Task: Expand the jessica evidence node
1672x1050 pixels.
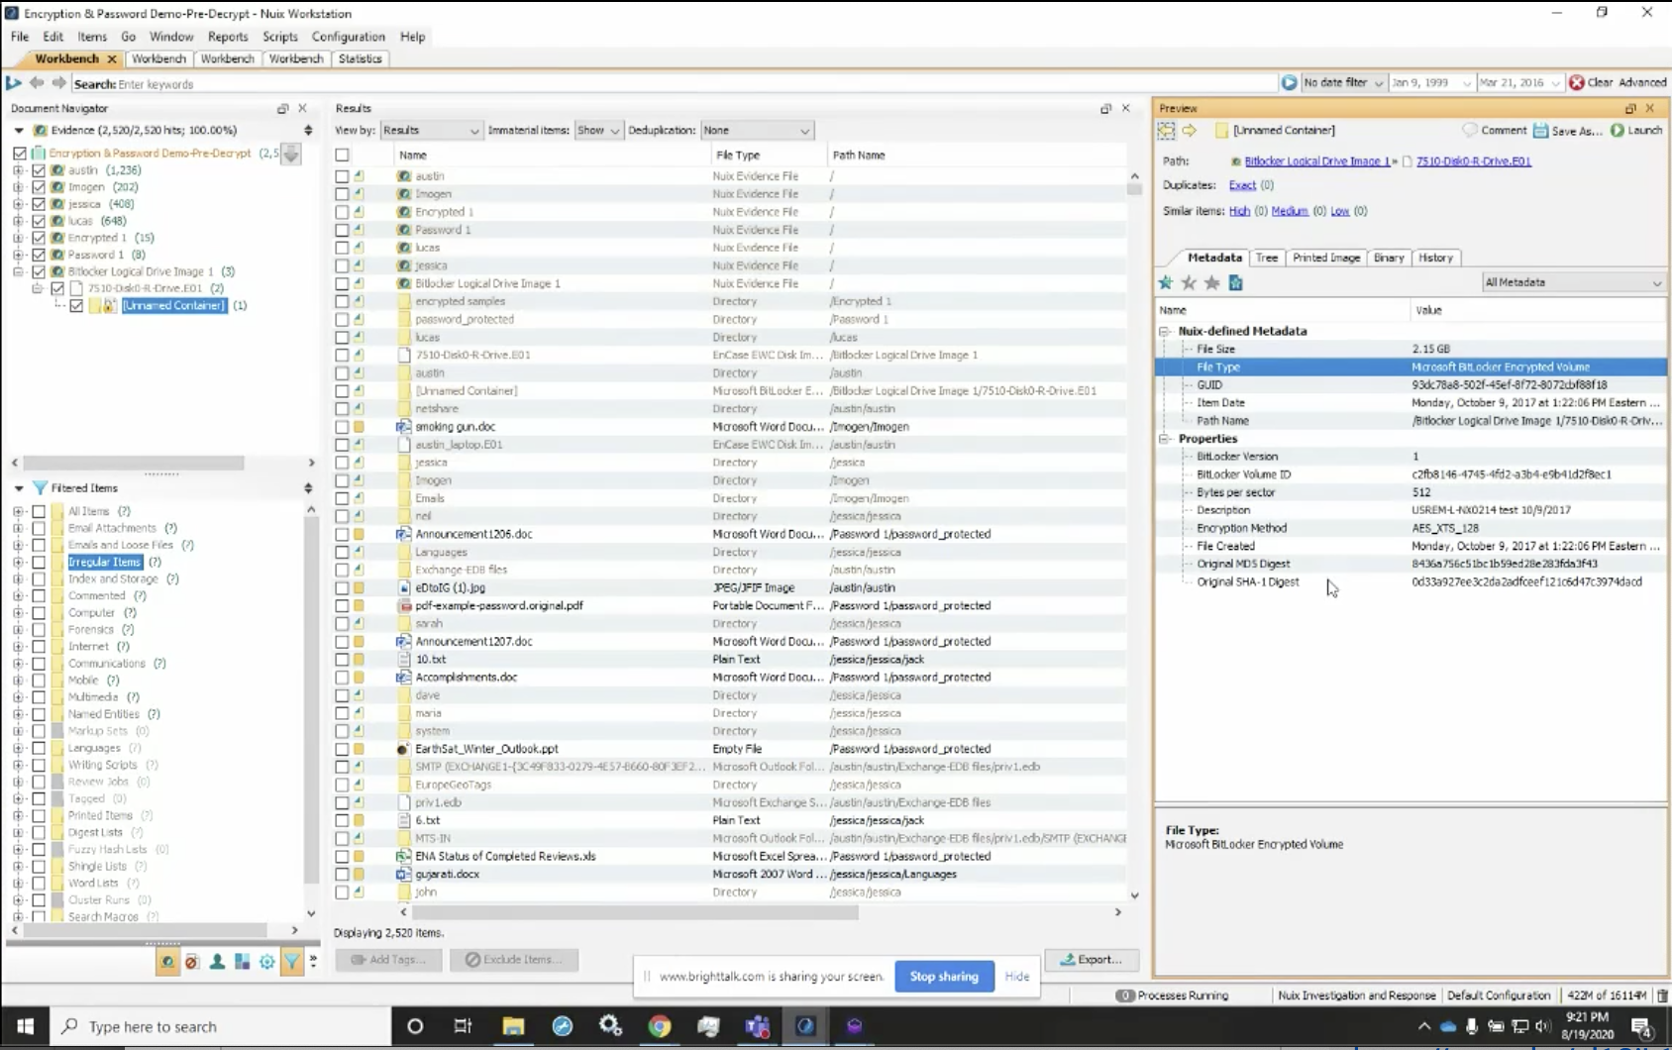Action: pos(18,204)
